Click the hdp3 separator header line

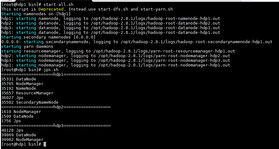click(x=56, y=126)
